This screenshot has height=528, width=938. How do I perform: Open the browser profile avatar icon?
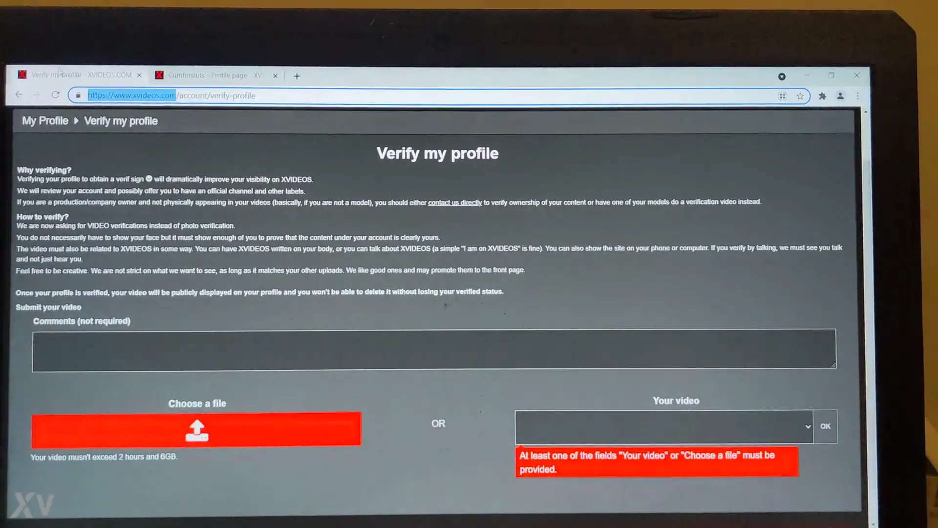coord(840,96)
